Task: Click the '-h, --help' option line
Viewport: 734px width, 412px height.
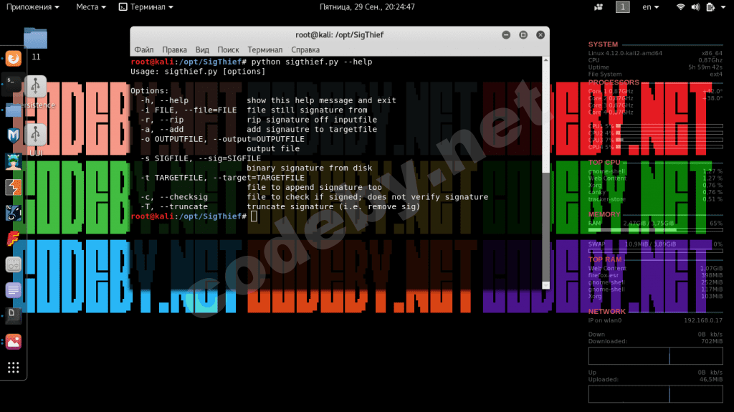Action: 269,100
